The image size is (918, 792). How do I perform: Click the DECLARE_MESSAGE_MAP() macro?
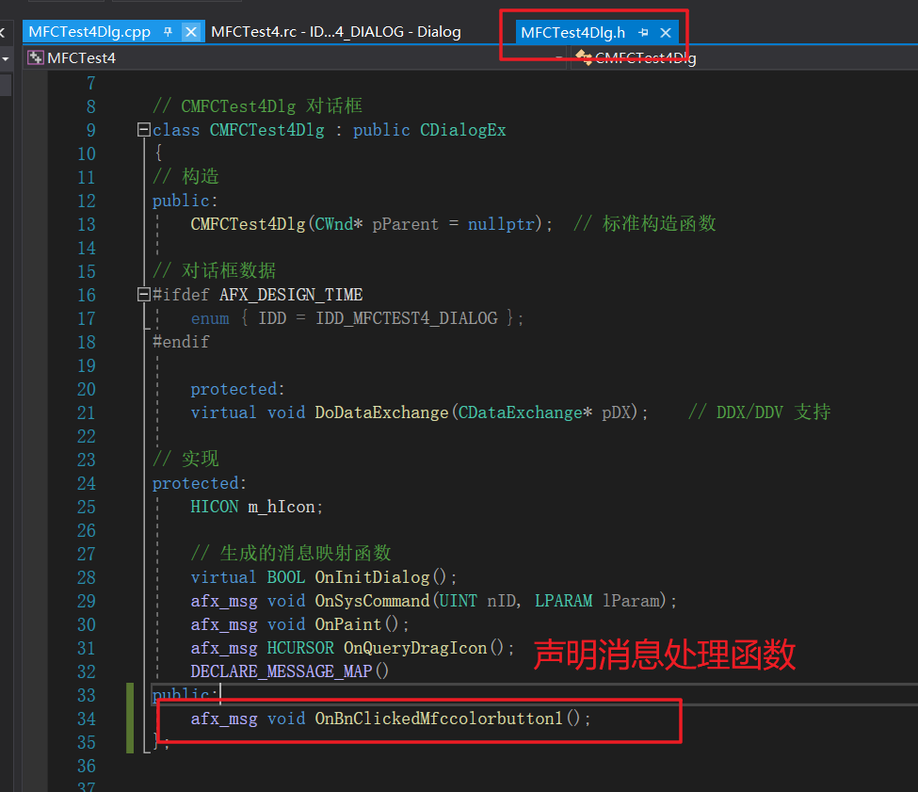(289, 671)
